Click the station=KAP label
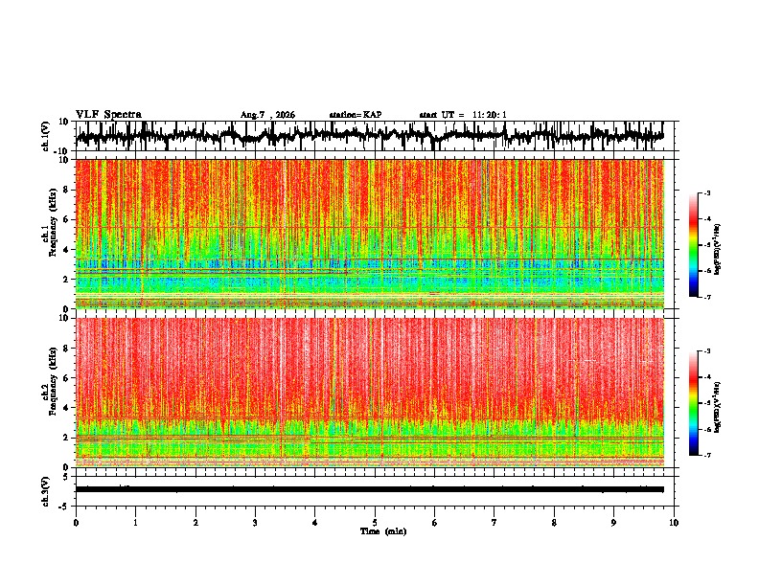 coord(356,115)
